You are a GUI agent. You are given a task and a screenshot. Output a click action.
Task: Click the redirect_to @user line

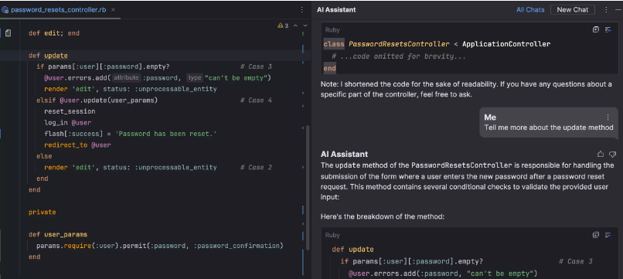(77, 145)
